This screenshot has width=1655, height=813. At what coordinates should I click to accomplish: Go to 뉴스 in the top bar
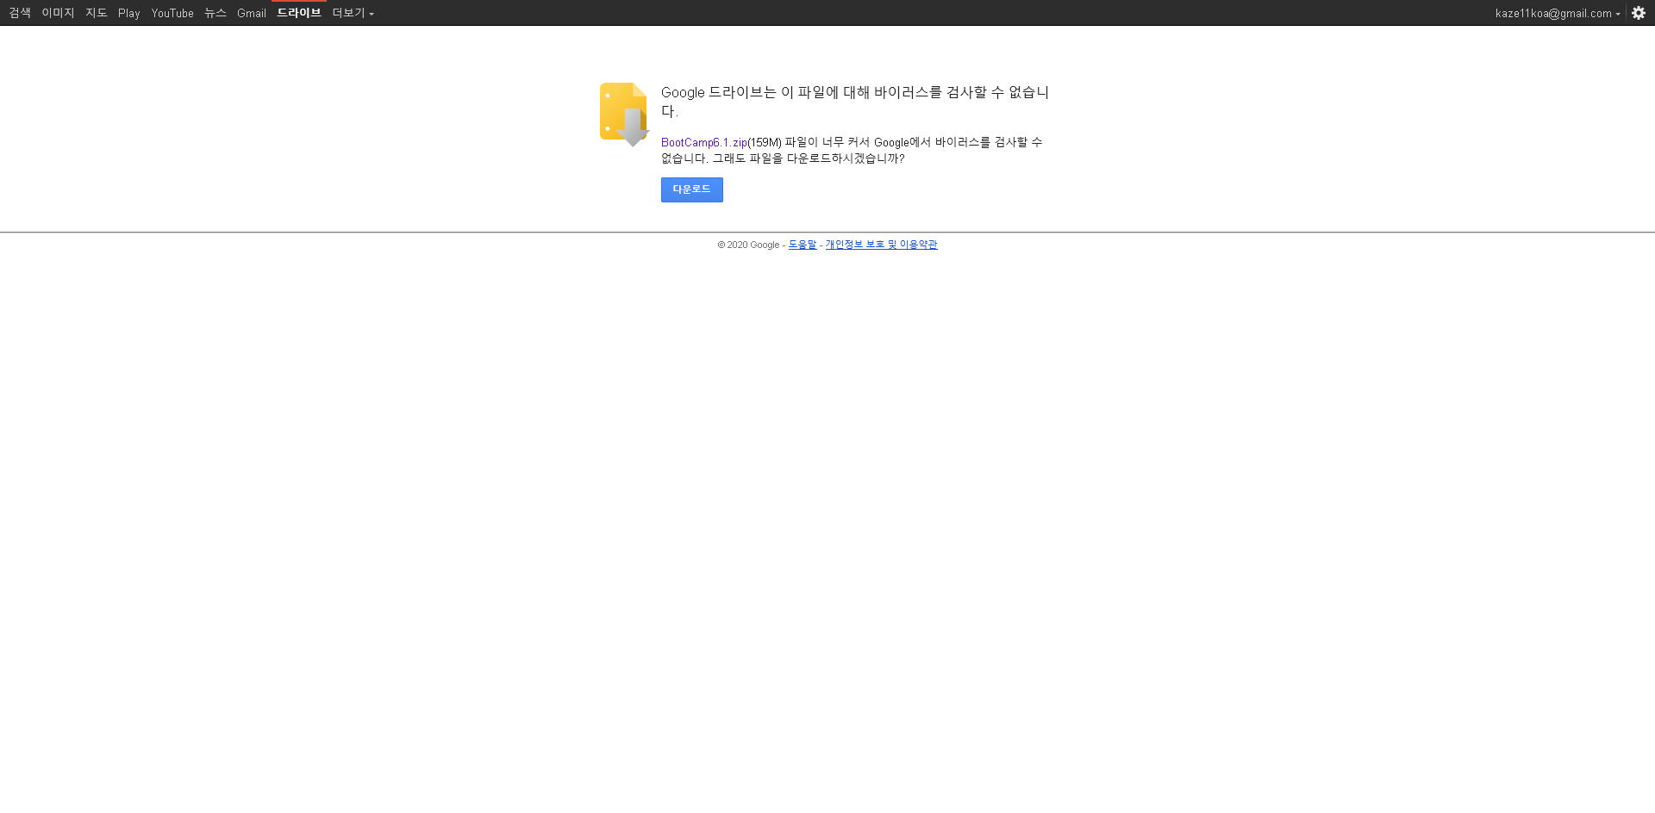215,13
